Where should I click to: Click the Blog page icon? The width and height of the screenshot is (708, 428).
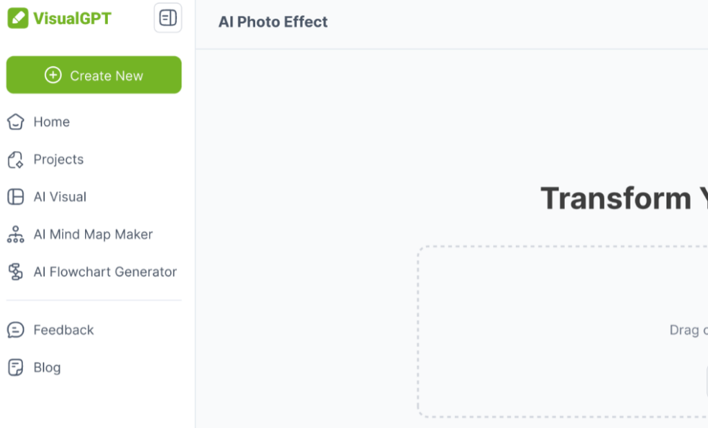point(14,367)
